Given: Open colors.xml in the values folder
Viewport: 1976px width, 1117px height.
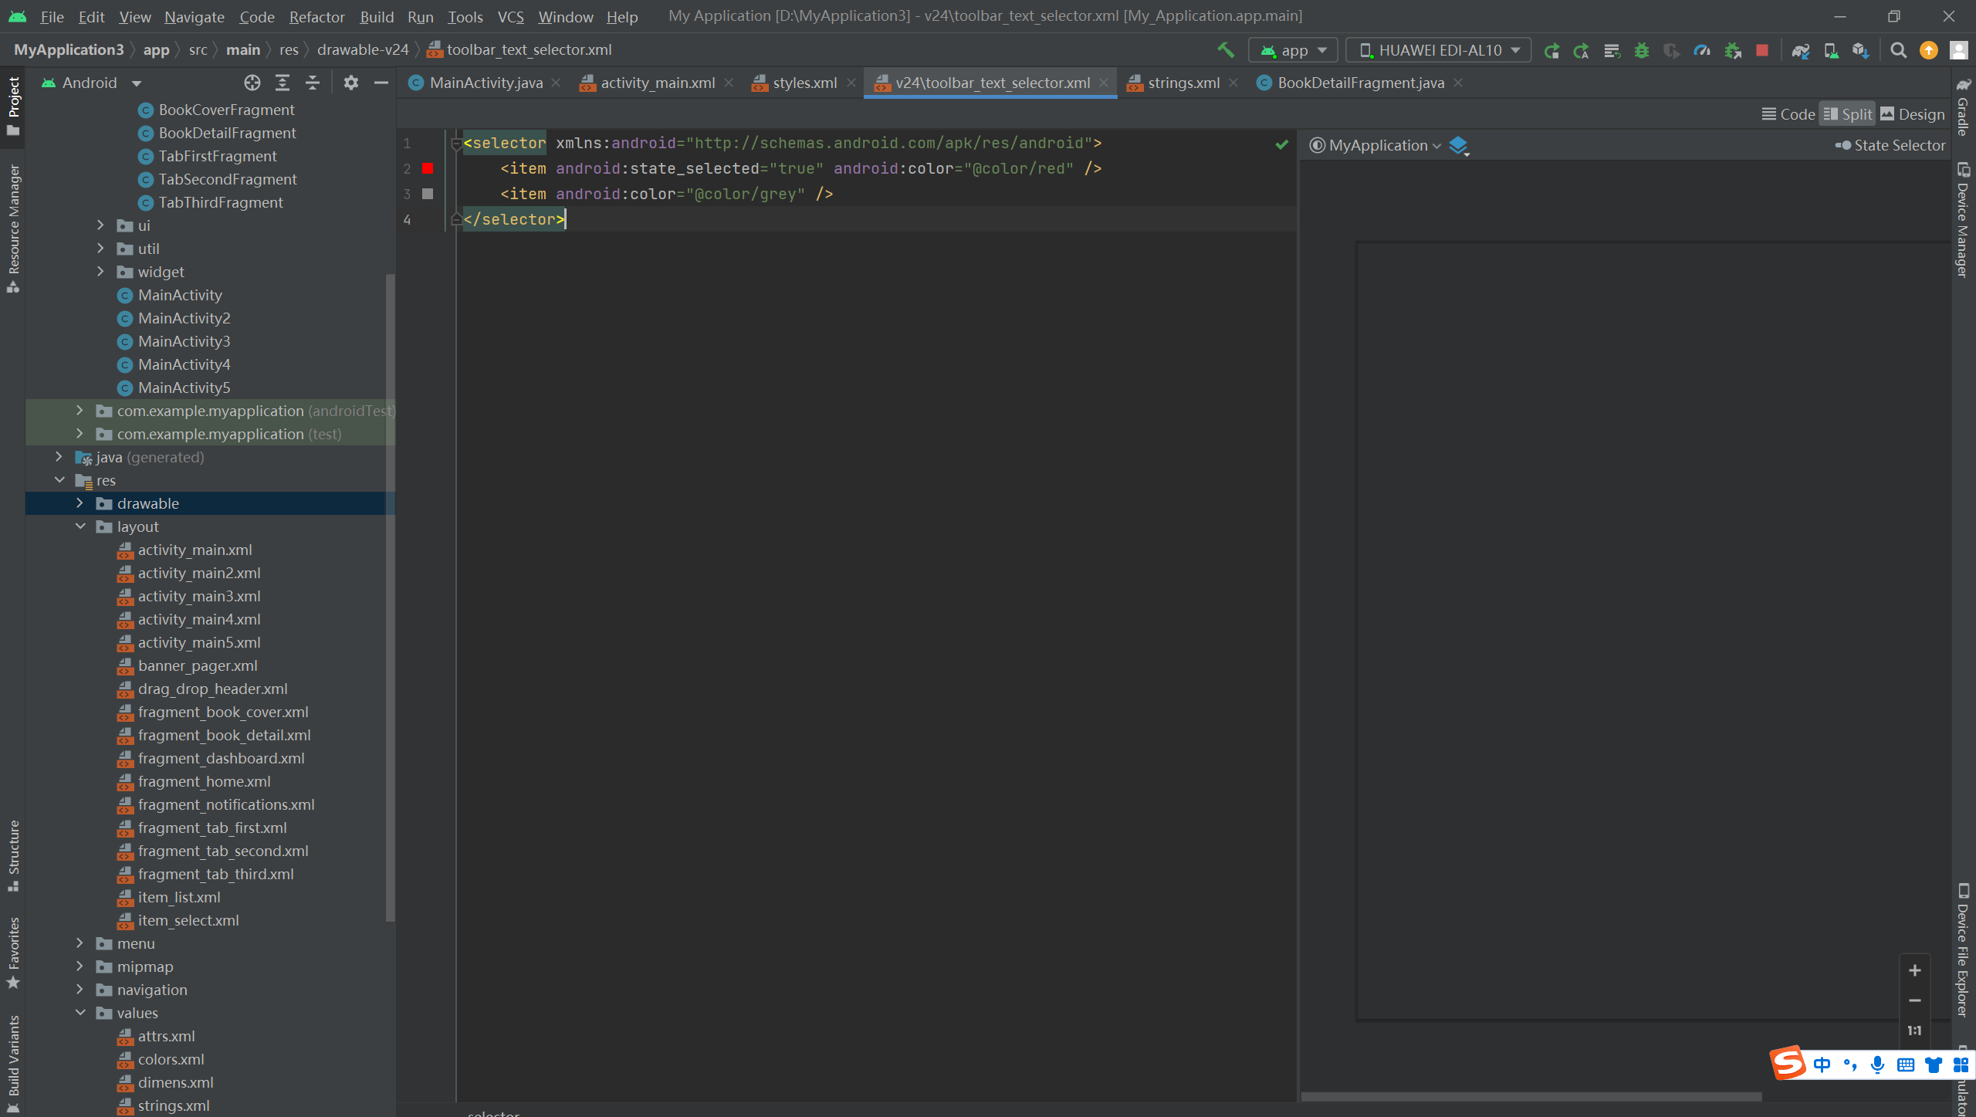Looking at the screenshot, I should tap(171, 1059).
